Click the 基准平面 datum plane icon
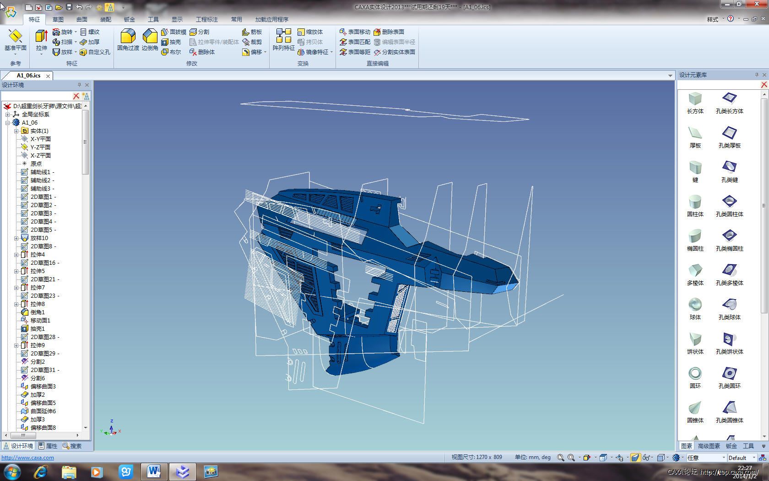Screen dimensions: 769x481 pyautogui.click(x=15, y=40)
